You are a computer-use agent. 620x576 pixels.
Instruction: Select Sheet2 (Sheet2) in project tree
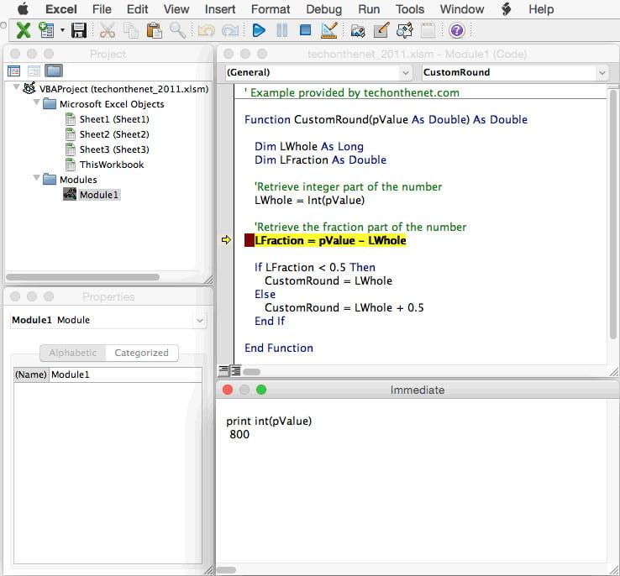point(113,134)
